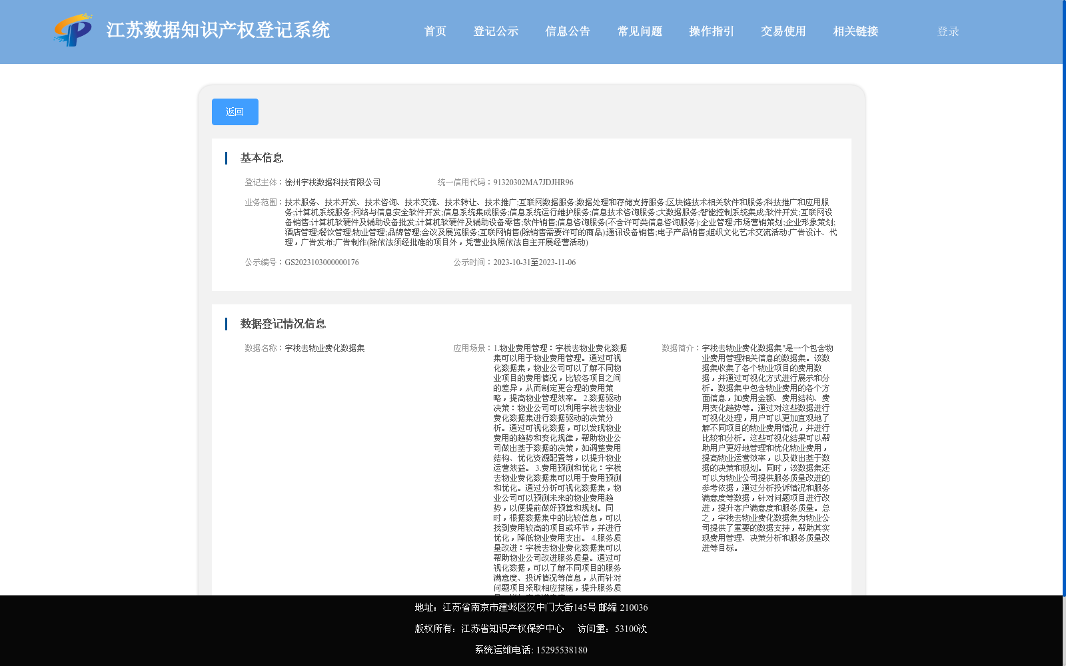Select credit code 91320302MA7JDJHR96
1066x666 pixels.
tap(533, 182)
